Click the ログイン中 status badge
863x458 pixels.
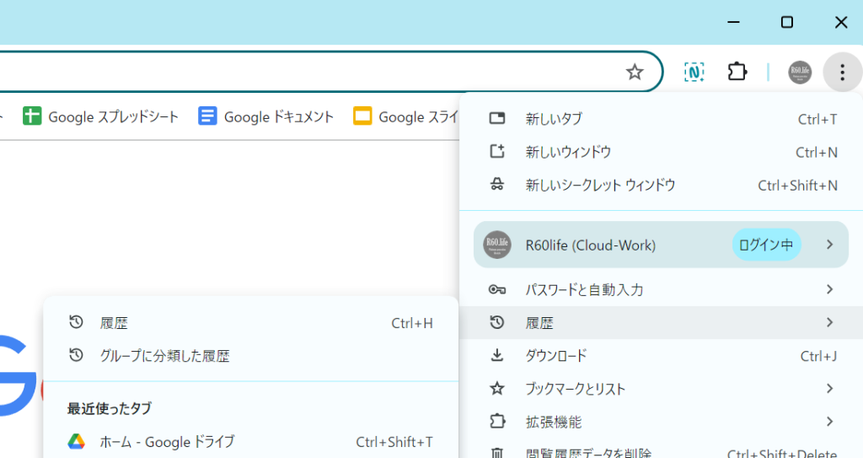point(765,245)
